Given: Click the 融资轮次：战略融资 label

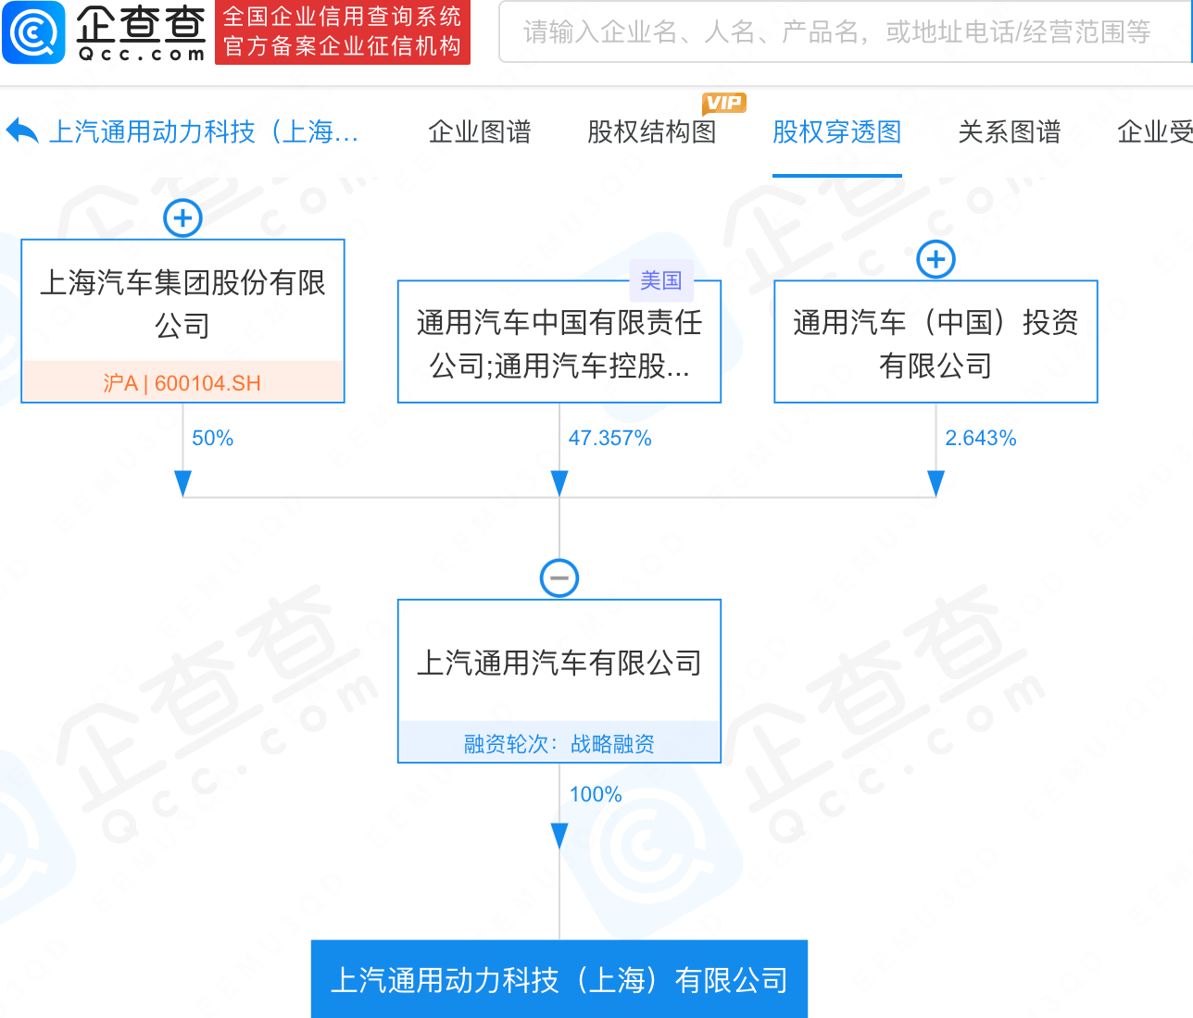Looking at the screenshot, I should [559, 743].
